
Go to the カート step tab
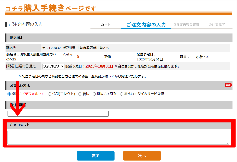pyautogui.click(x=106, y=25)
